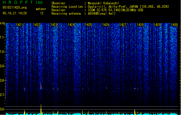Click the 1429 time marker
This screenshot has height=115, width=181.
click(x=157, y=25)
